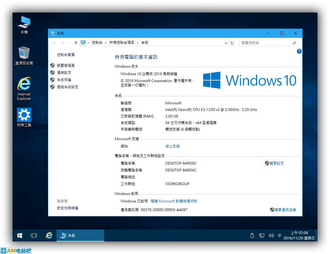Open the address bar history dropdown

coord(226,43)
